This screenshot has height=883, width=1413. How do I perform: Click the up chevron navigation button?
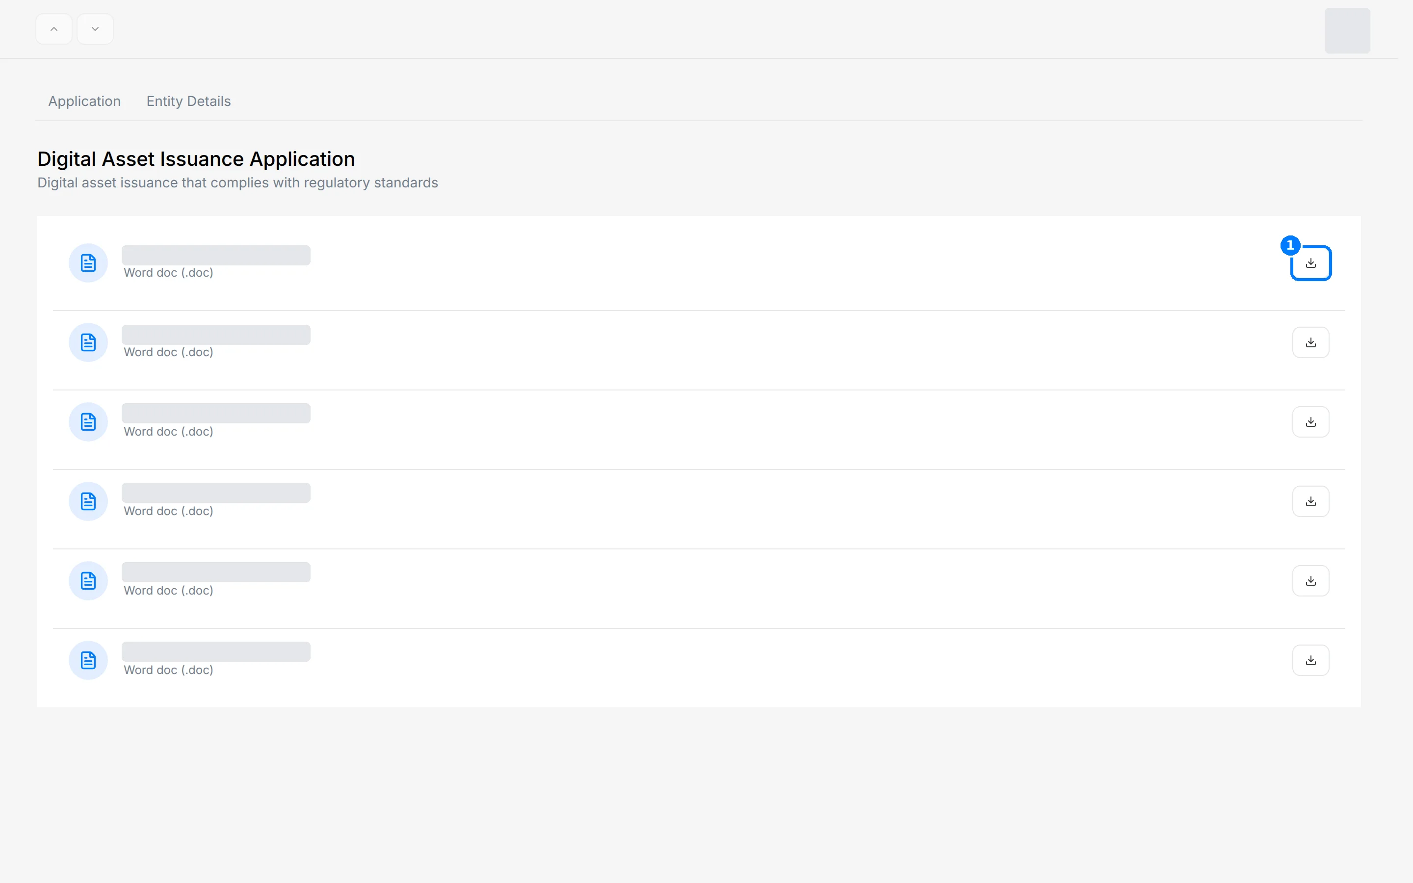tap(53, 28)
